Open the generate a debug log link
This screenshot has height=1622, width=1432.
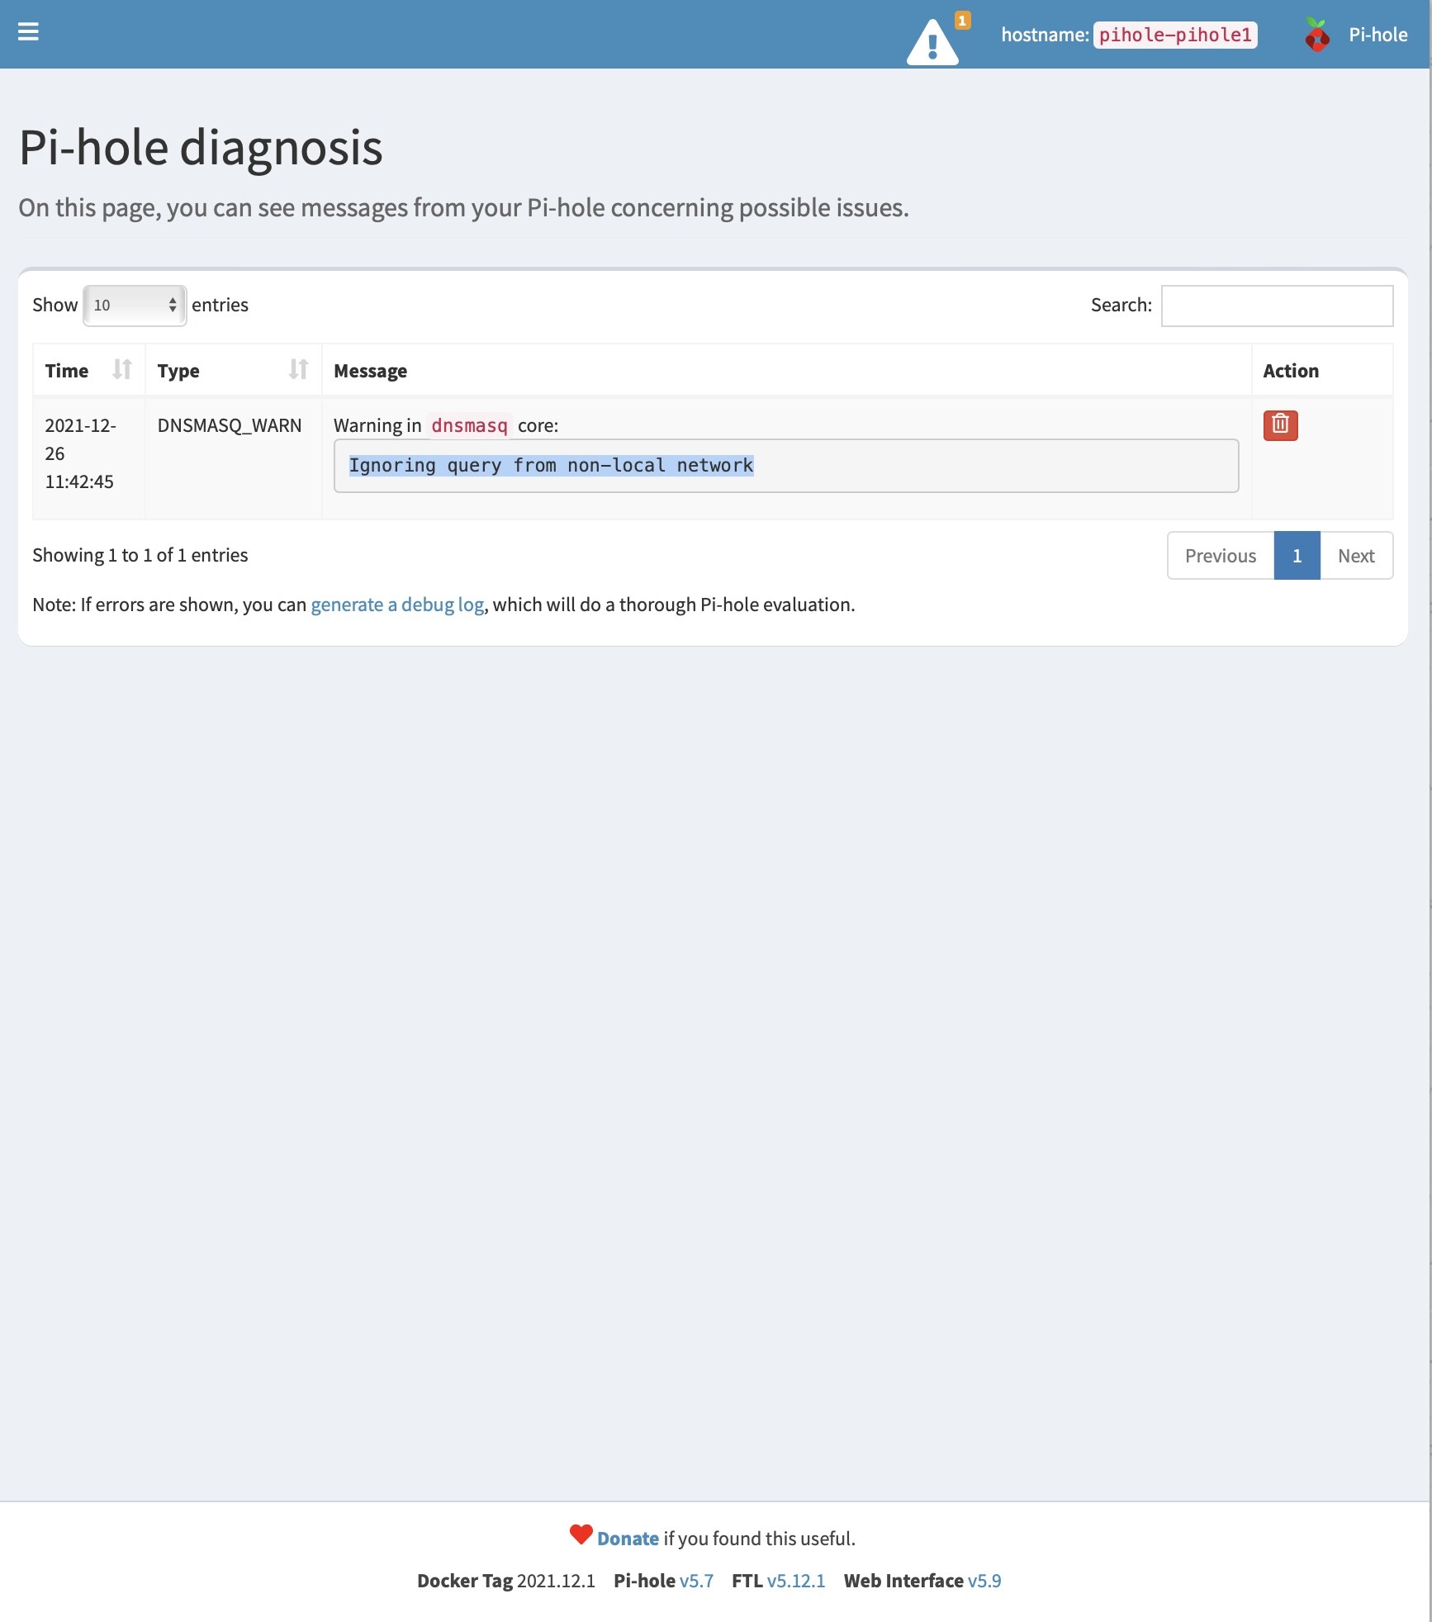[x=397, y=605]
